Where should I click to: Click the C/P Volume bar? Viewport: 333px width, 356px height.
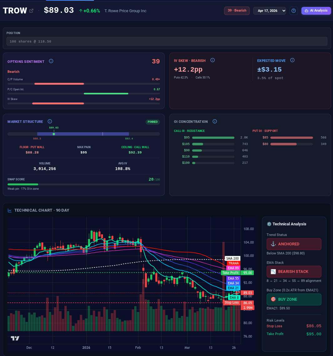coord(84,84)
